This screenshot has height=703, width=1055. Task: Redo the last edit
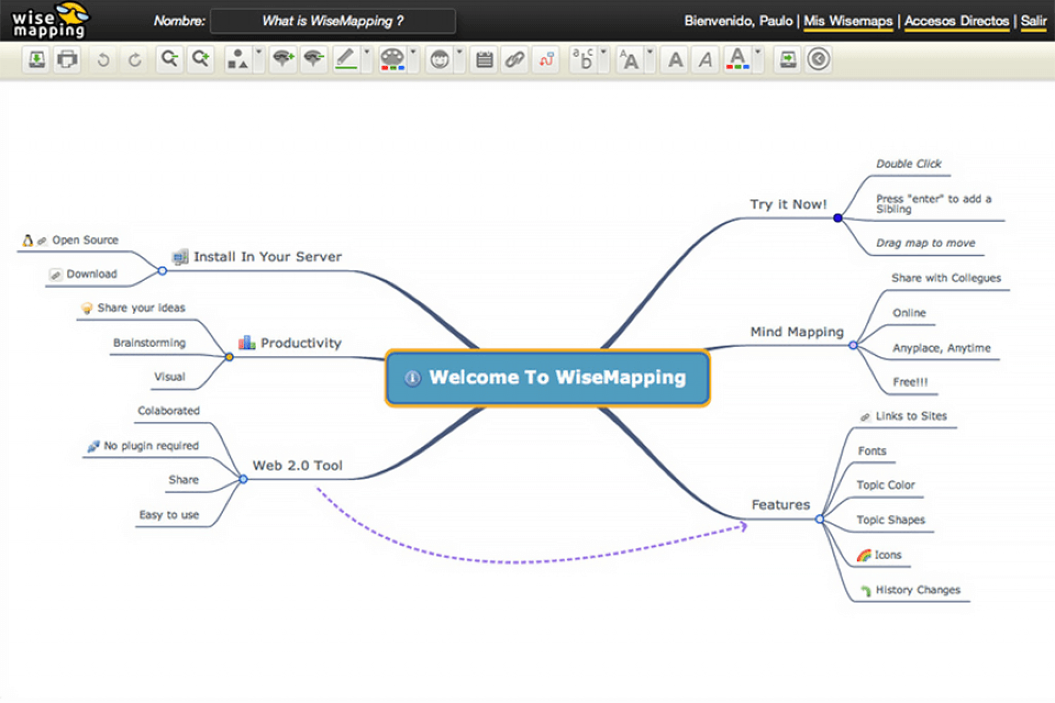click(134, 59)
